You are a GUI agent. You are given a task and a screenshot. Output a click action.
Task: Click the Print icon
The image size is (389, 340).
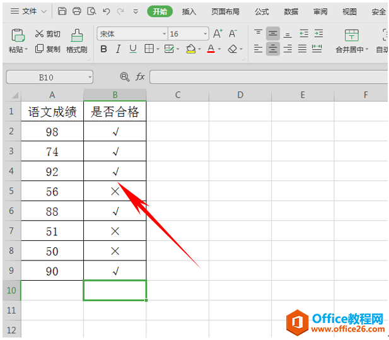pyautogui.click(x=77, y=11)
